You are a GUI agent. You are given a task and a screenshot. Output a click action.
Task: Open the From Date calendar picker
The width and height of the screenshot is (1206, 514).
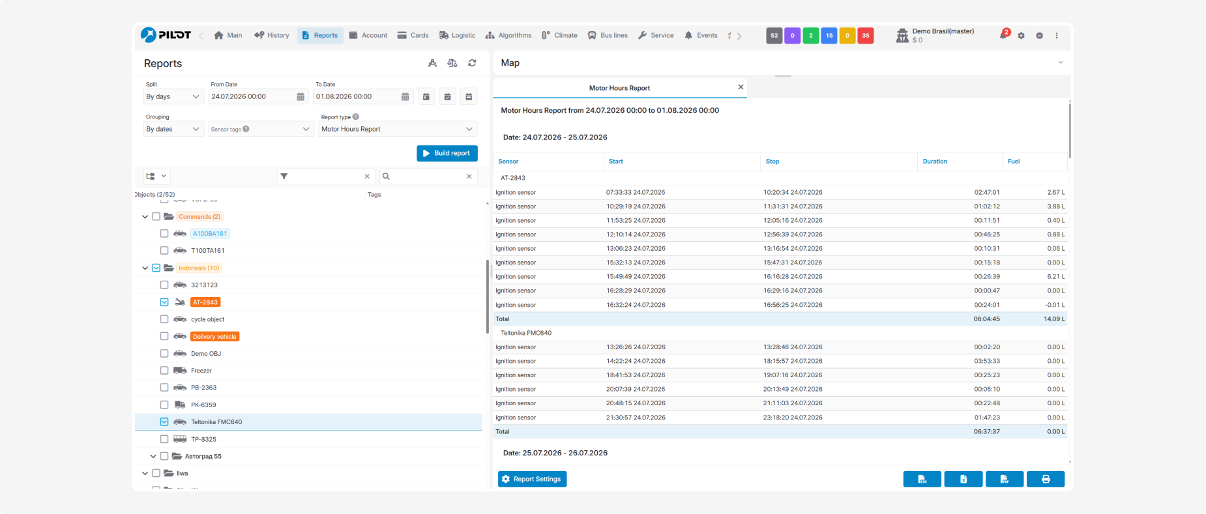[301, 96]
